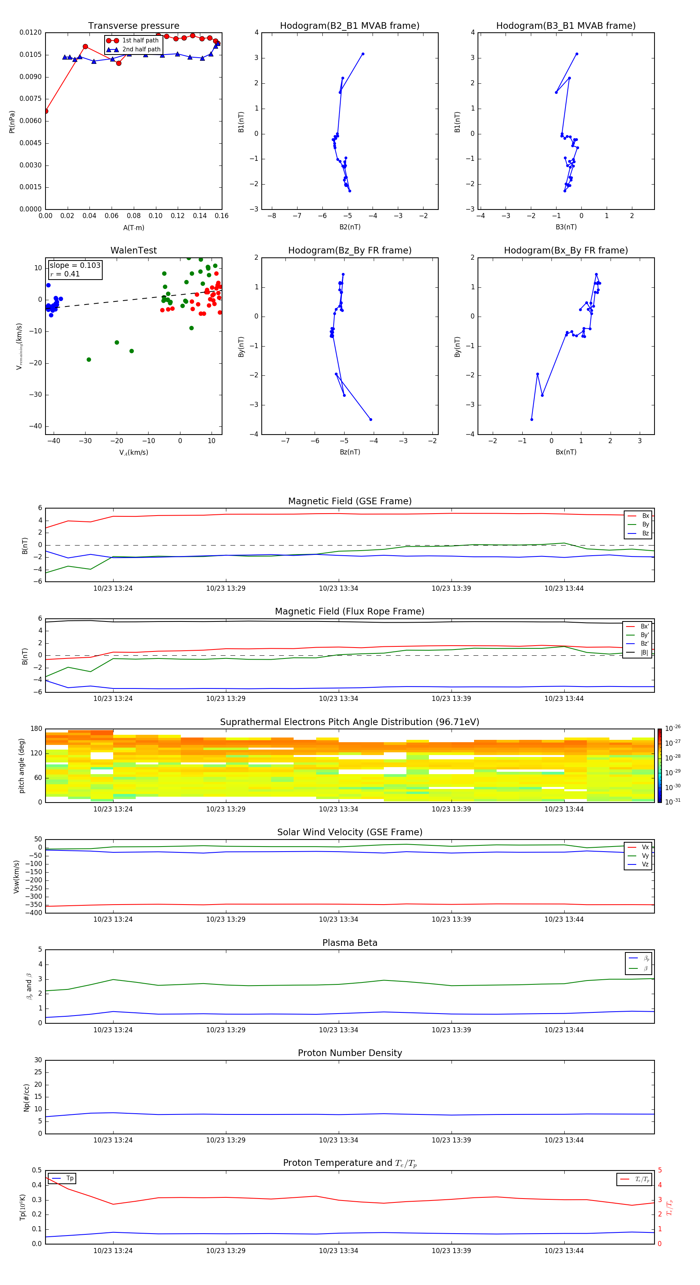The width and height of the screenshot is (700, 1285).
Task: Click the 'V_A(km/s)' x-axis label
Action: (133, 452)
